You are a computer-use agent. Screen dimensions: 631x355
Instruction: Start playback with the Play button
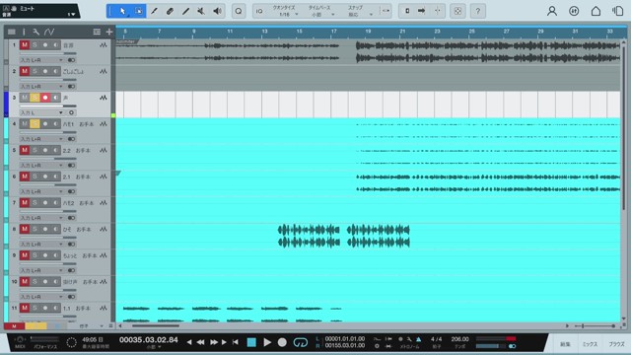pos(267,342)
